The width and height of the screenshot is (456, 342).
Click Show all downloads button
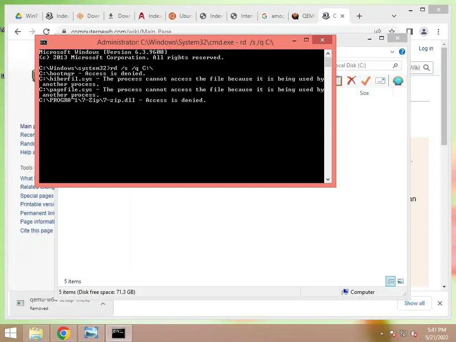coord(415,303)
